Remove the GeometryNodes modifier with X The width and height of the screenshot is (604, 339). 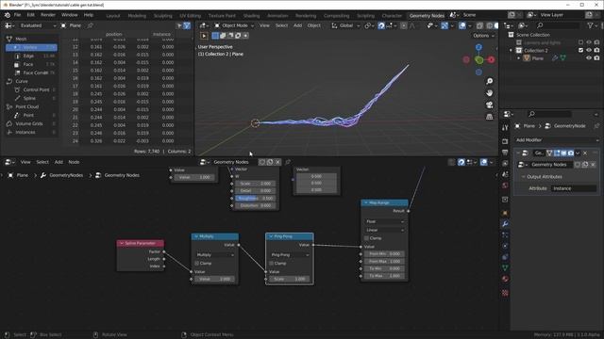[x=585, y=153]
